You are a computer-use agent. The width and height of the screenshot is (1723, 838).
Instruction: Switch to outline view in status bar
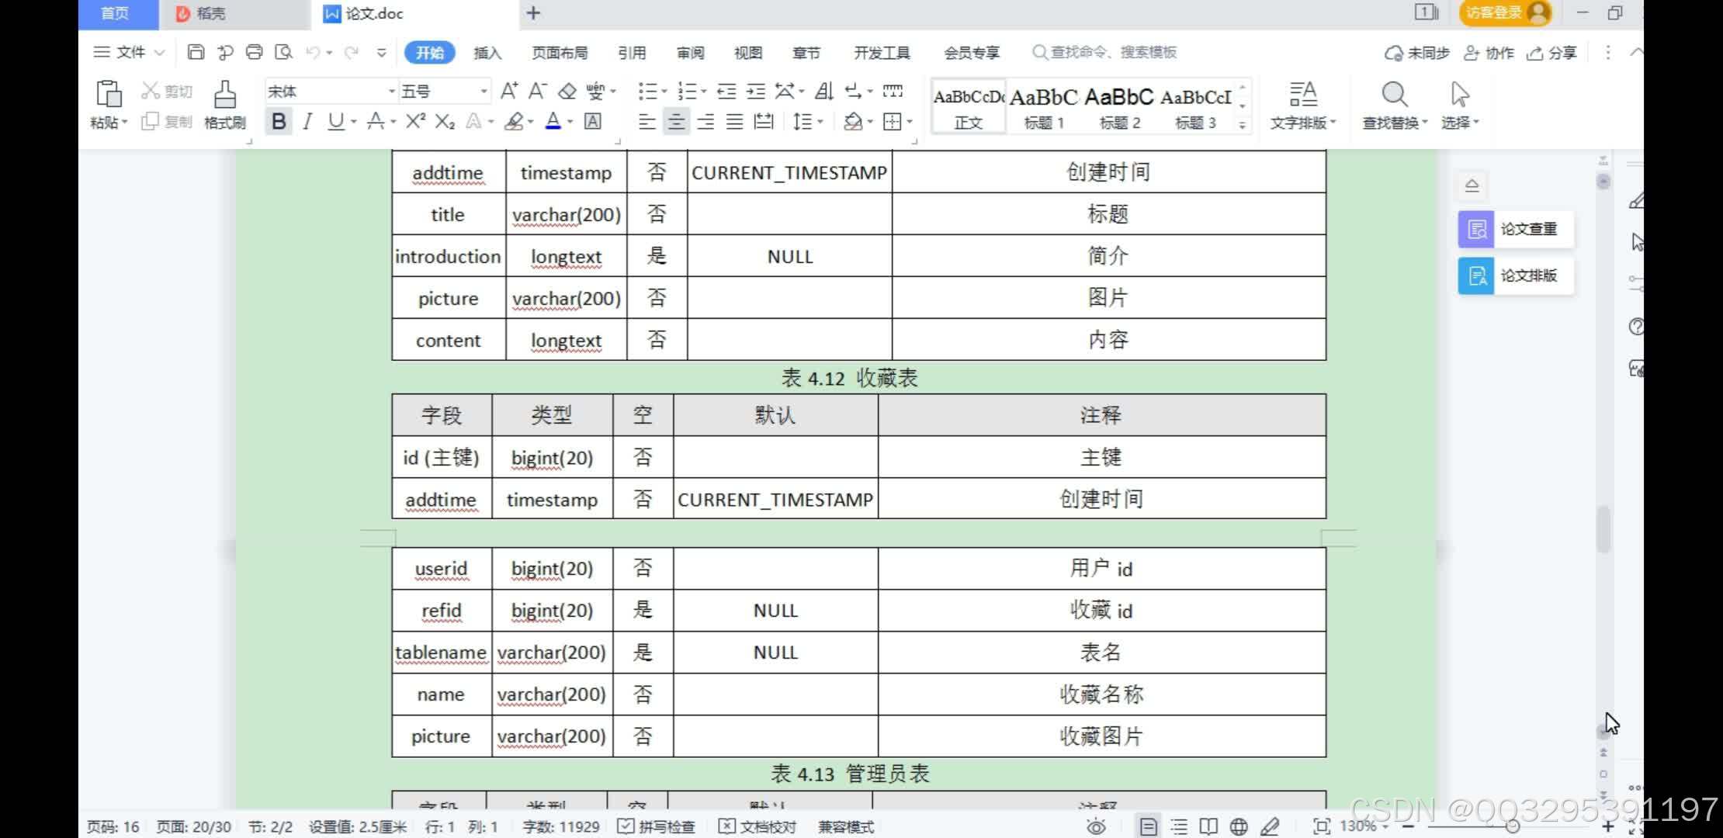point(1179,826)
